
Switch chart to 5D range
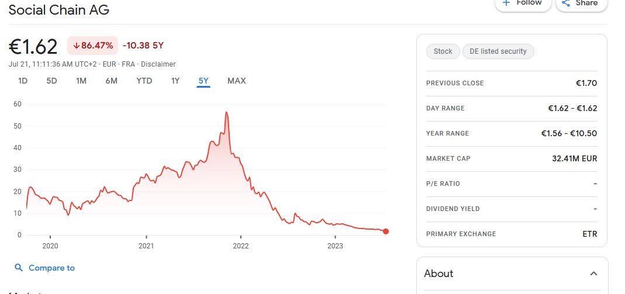pos(51,81)
